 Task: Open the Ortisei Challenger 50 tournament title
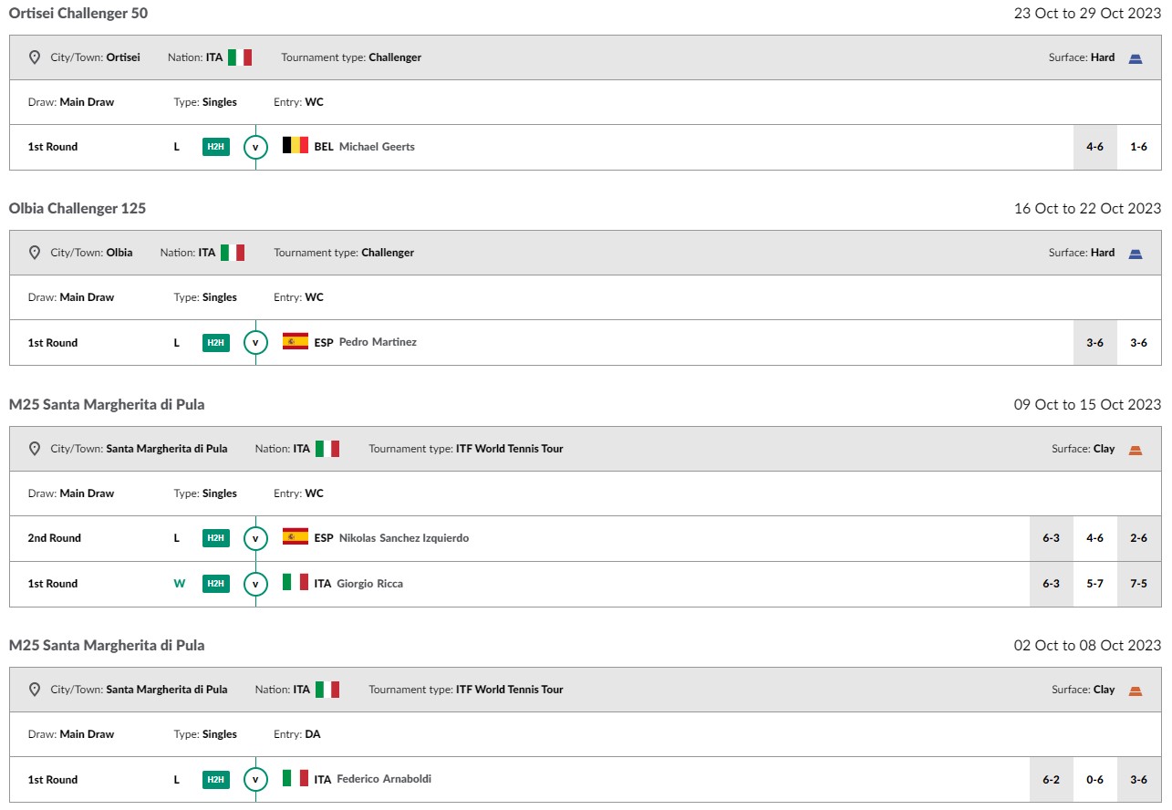[x=78, y=13]
